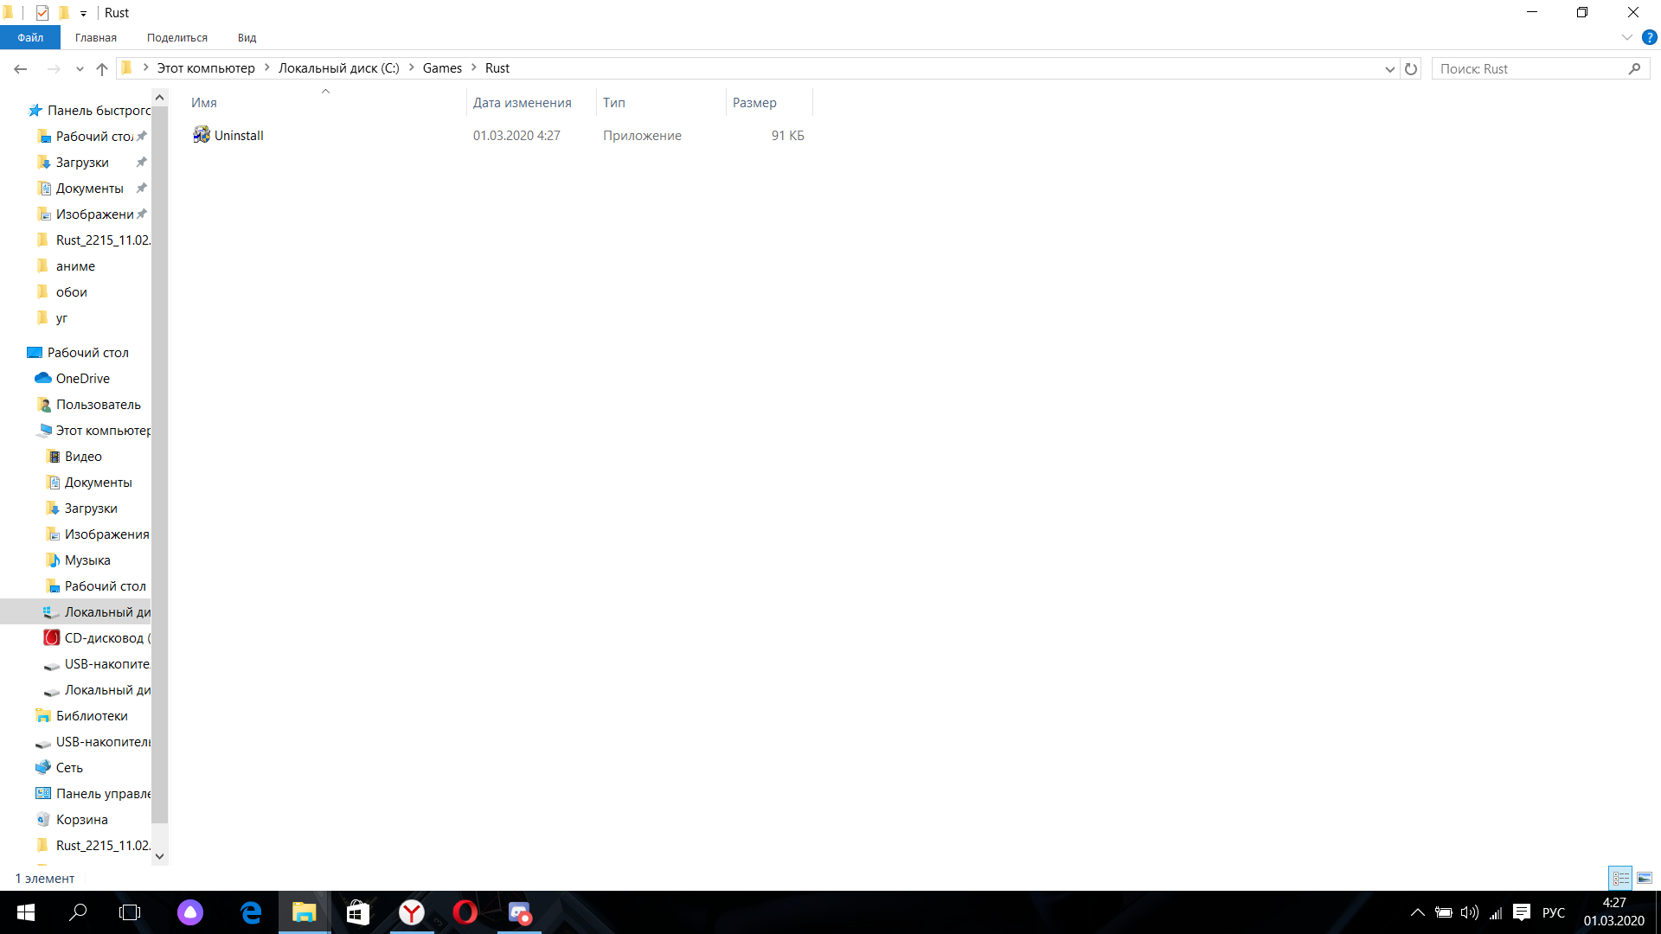Open Opera browser from taskbar
Viewport: 1661px width, 934px height.
click(465, 912)
